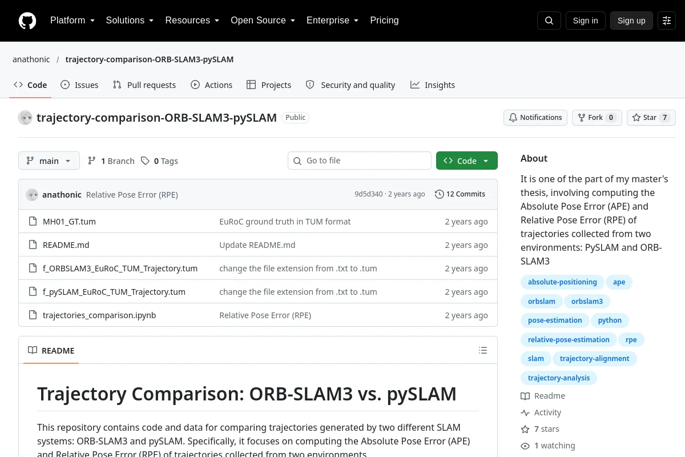Open the README outline list icon

point(483,350)
